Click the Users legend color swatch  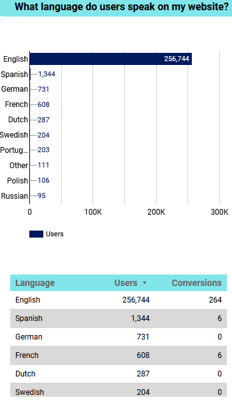click(36, 234)
